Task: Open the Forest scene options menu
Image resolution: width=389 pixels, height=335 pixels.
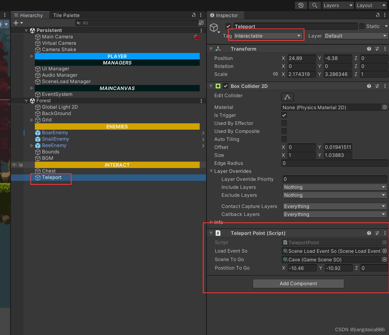Action: [x=201, y=101]
